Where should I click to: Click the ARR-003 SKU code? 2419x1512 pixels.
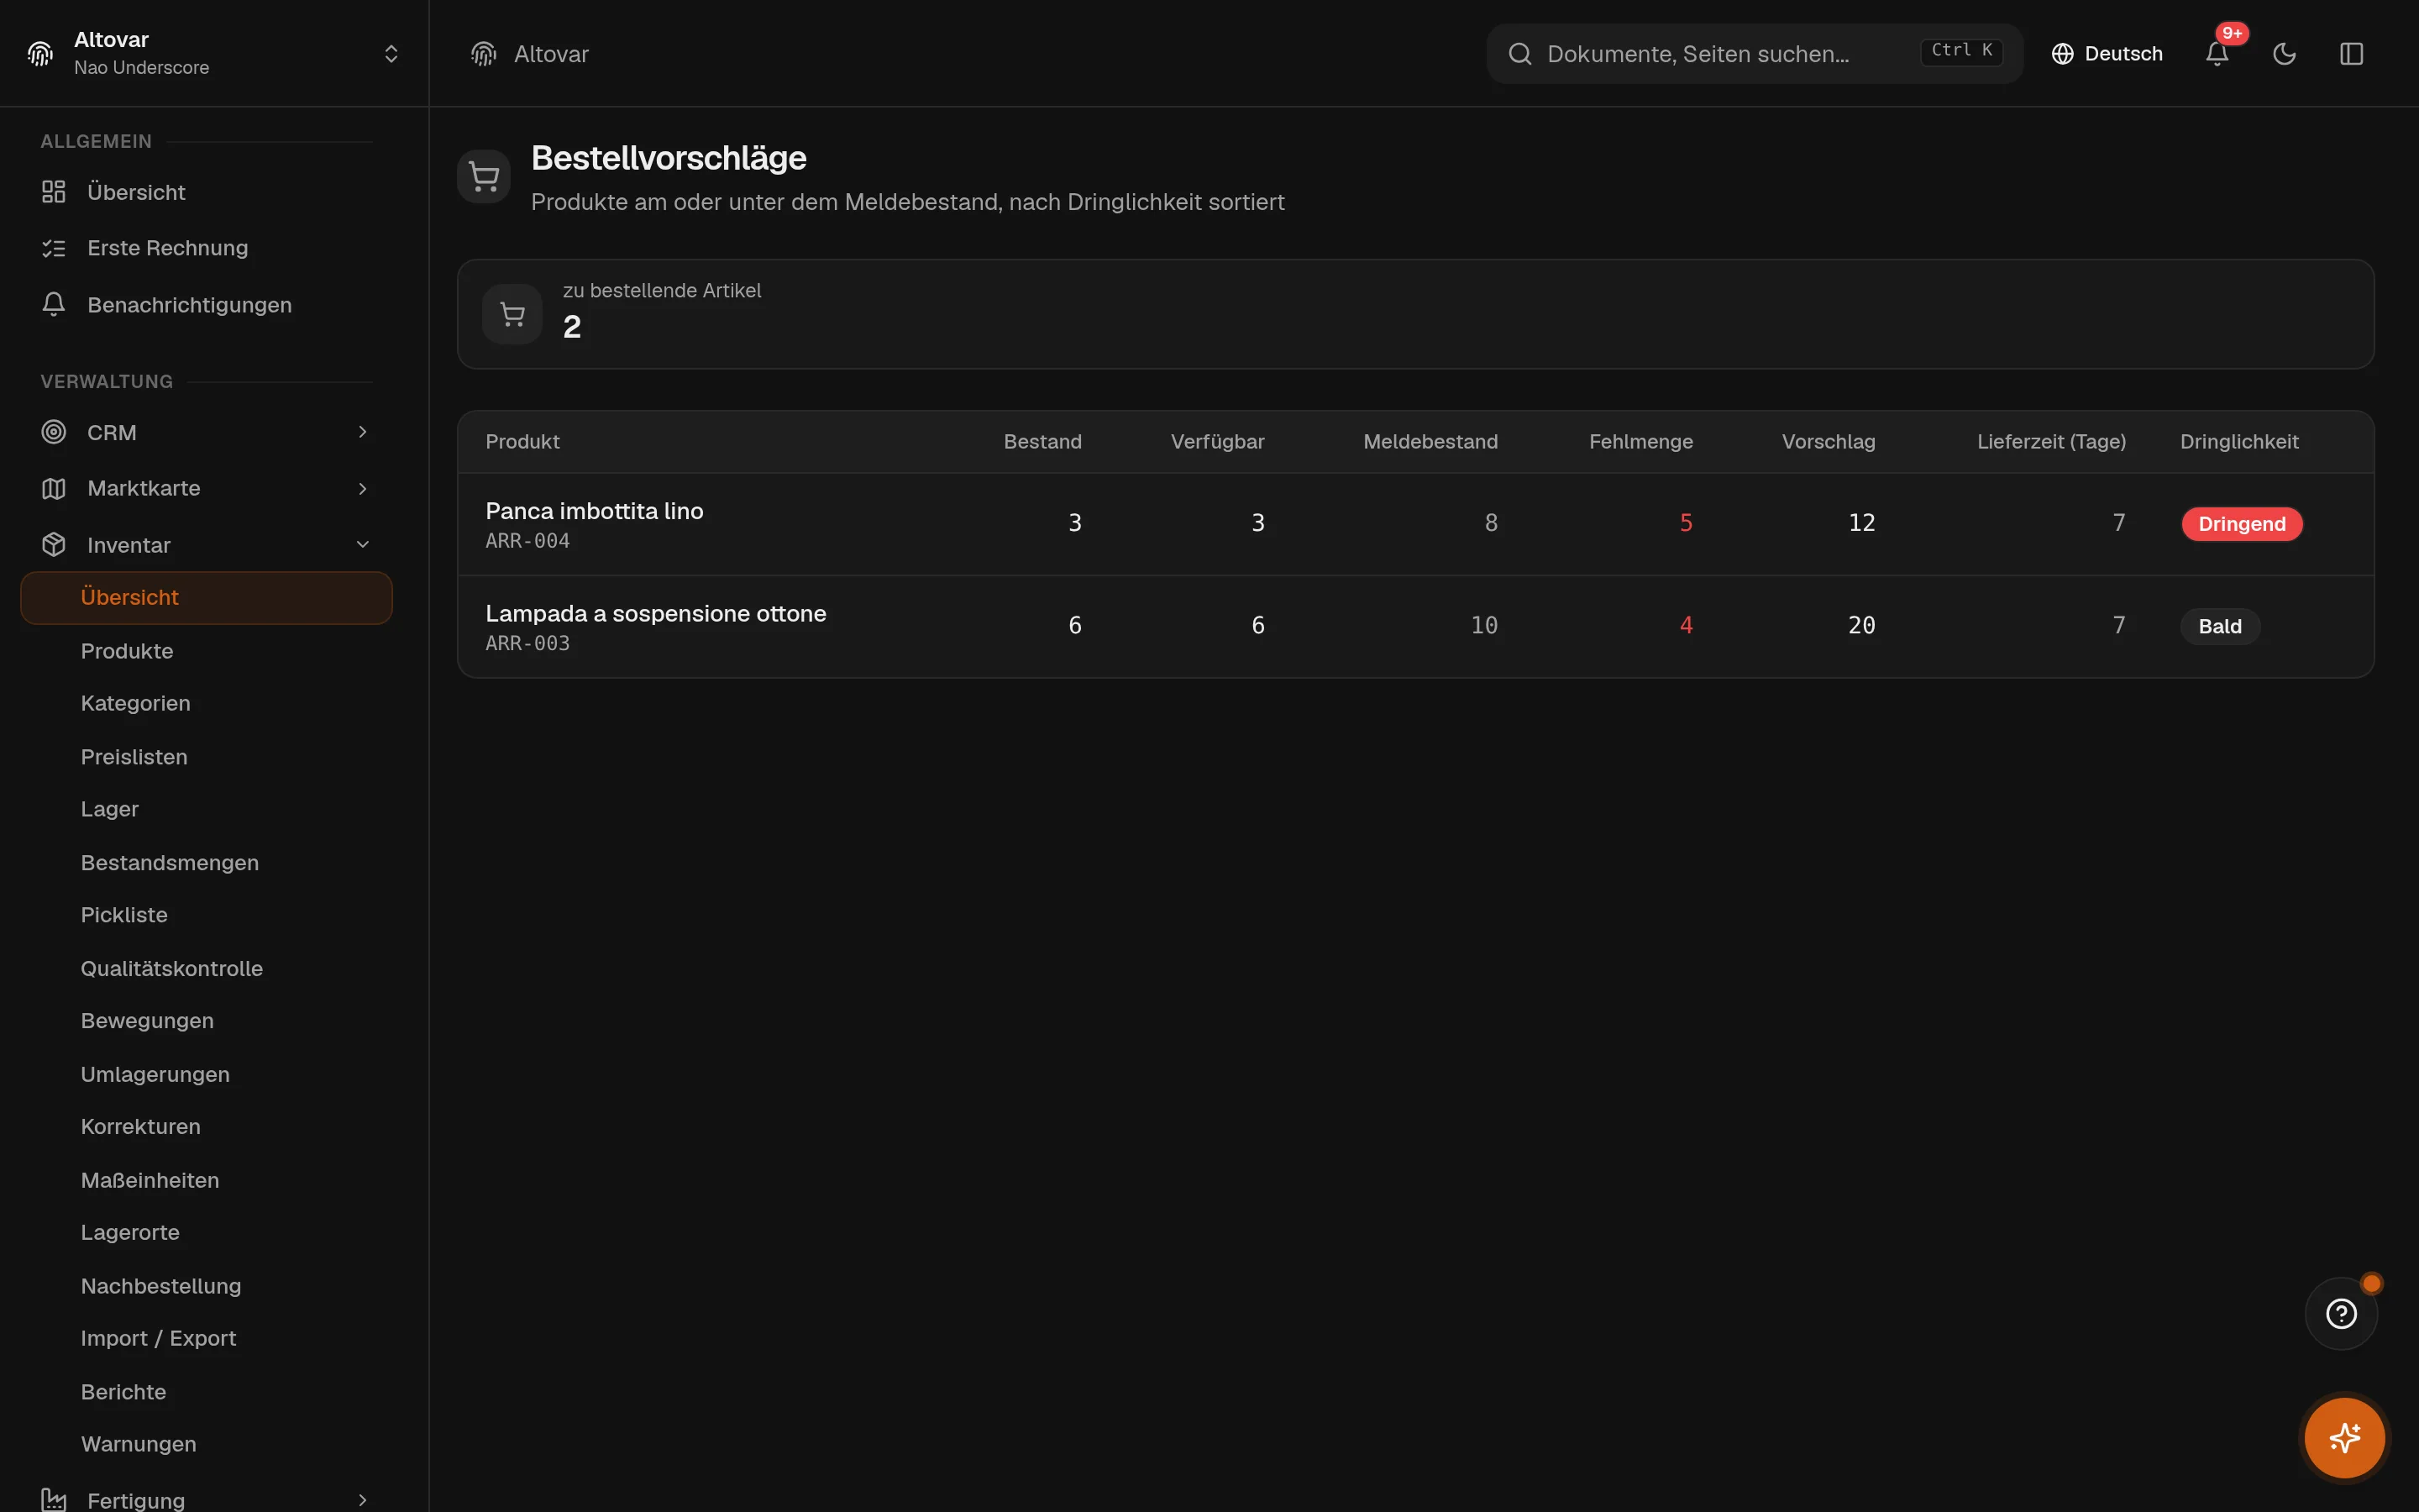[527, 644]
